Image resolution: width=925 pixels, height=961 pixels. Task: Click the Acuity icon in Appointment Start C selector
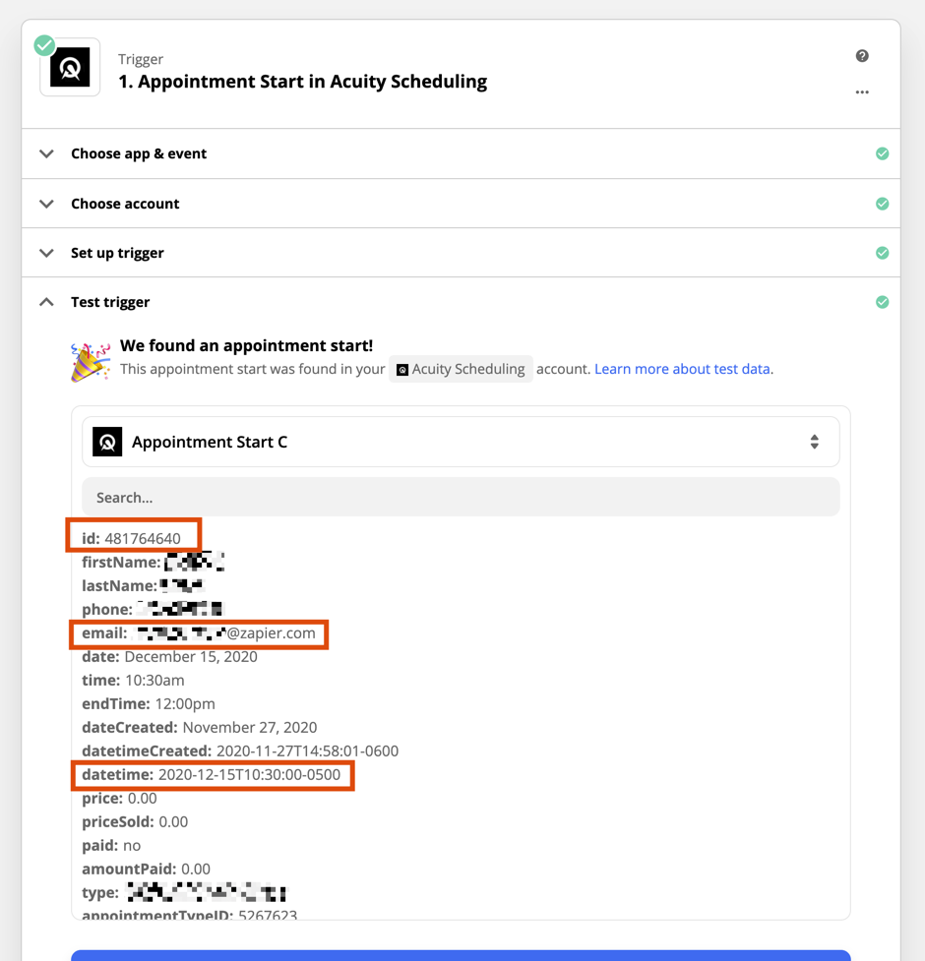tap(107, 442)
